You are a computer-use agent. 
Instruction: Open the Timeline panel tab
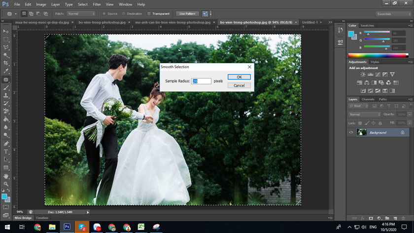tap(42, 218)
